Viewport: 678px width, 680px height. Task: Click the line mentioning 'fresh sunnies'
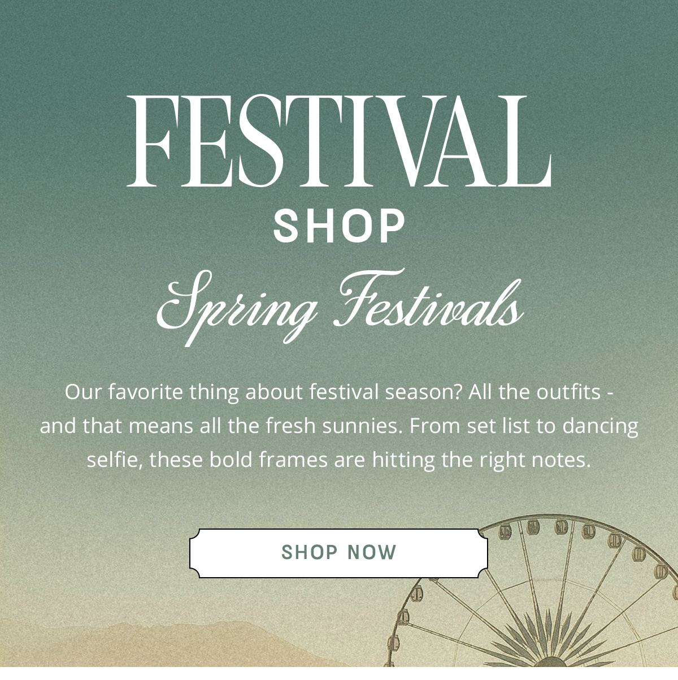point(339,426)
